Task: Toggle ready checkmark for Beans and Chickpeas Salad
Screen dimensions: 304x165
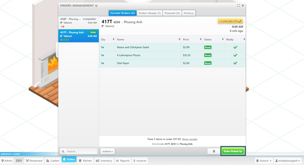Action: (235, 47)
